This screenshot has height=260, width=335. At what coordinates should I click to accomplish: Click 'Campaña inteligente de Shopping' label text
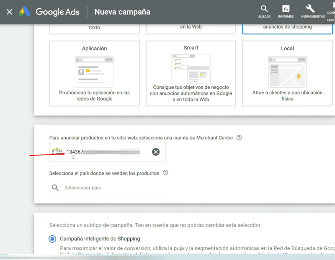[x=100, y=239]
